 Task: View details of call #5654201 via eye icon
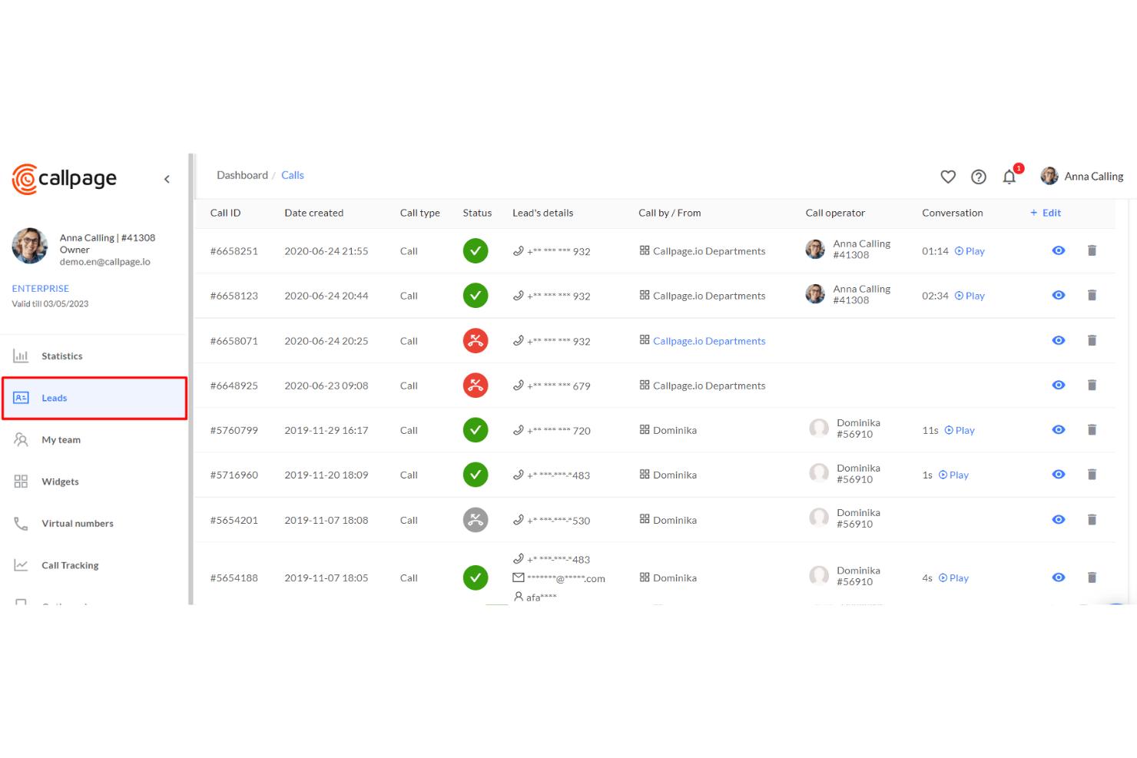coord(1059,520)
